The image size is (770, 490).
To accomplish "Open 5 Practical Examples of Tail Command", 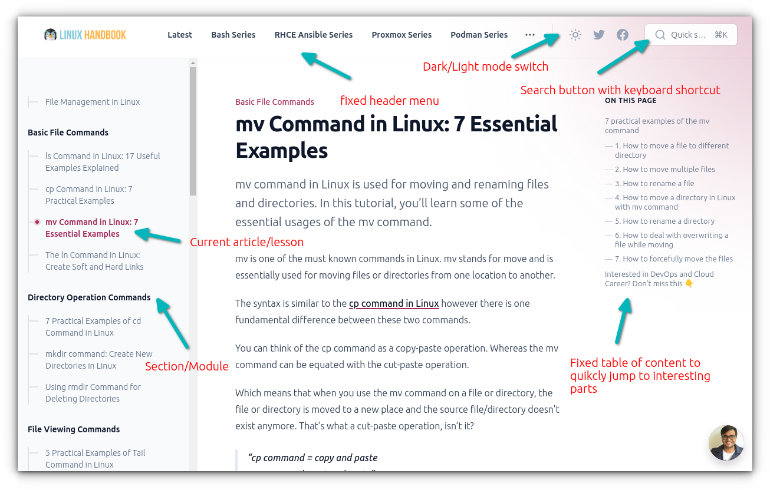I will point(95,459).
